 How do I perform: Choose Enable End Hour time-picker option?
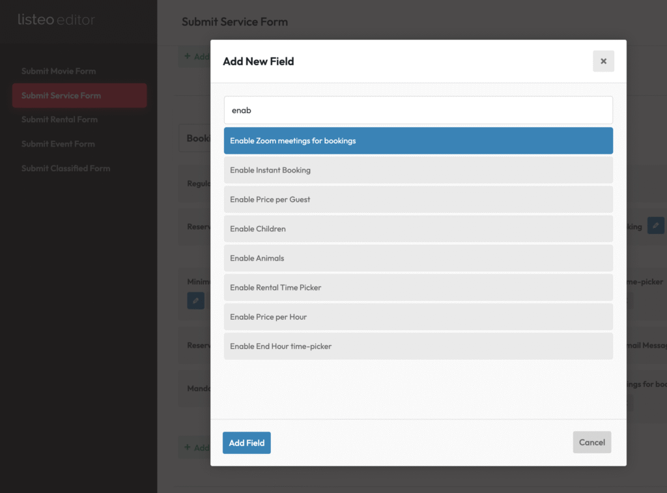click(x=418, y=346)
